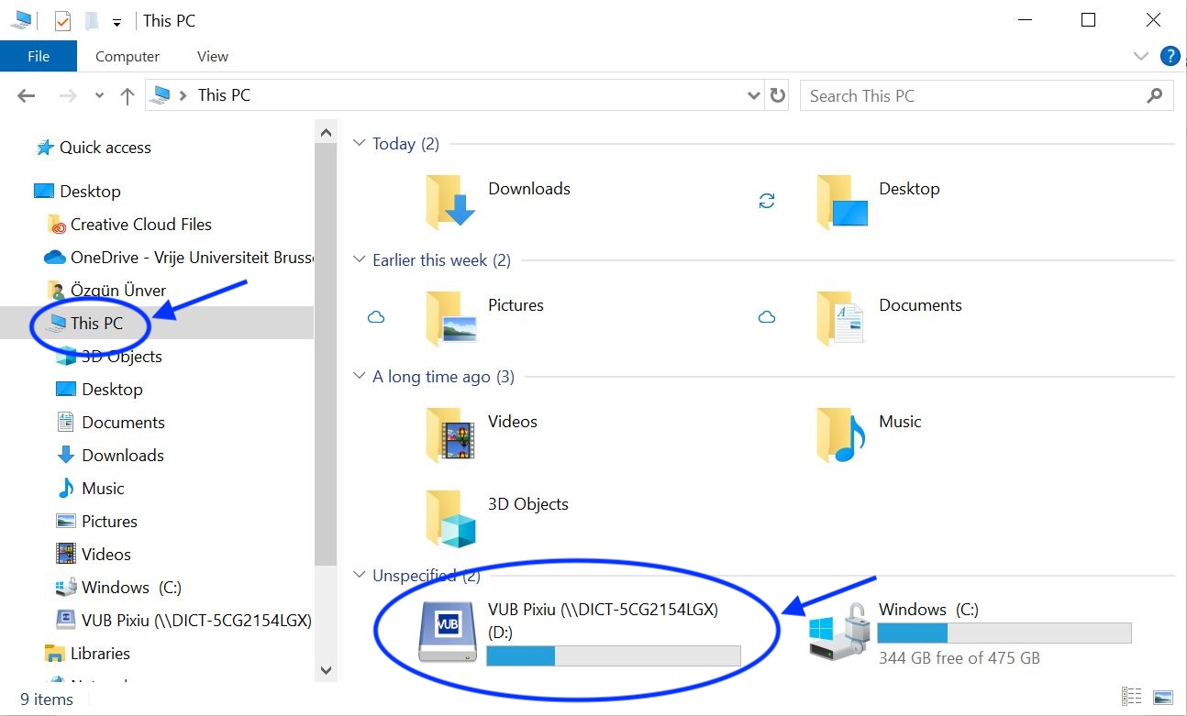Viewport: 1187px width, 716px height.
Task: Select Quick access in navigation pane
Action: click(105, 148)
